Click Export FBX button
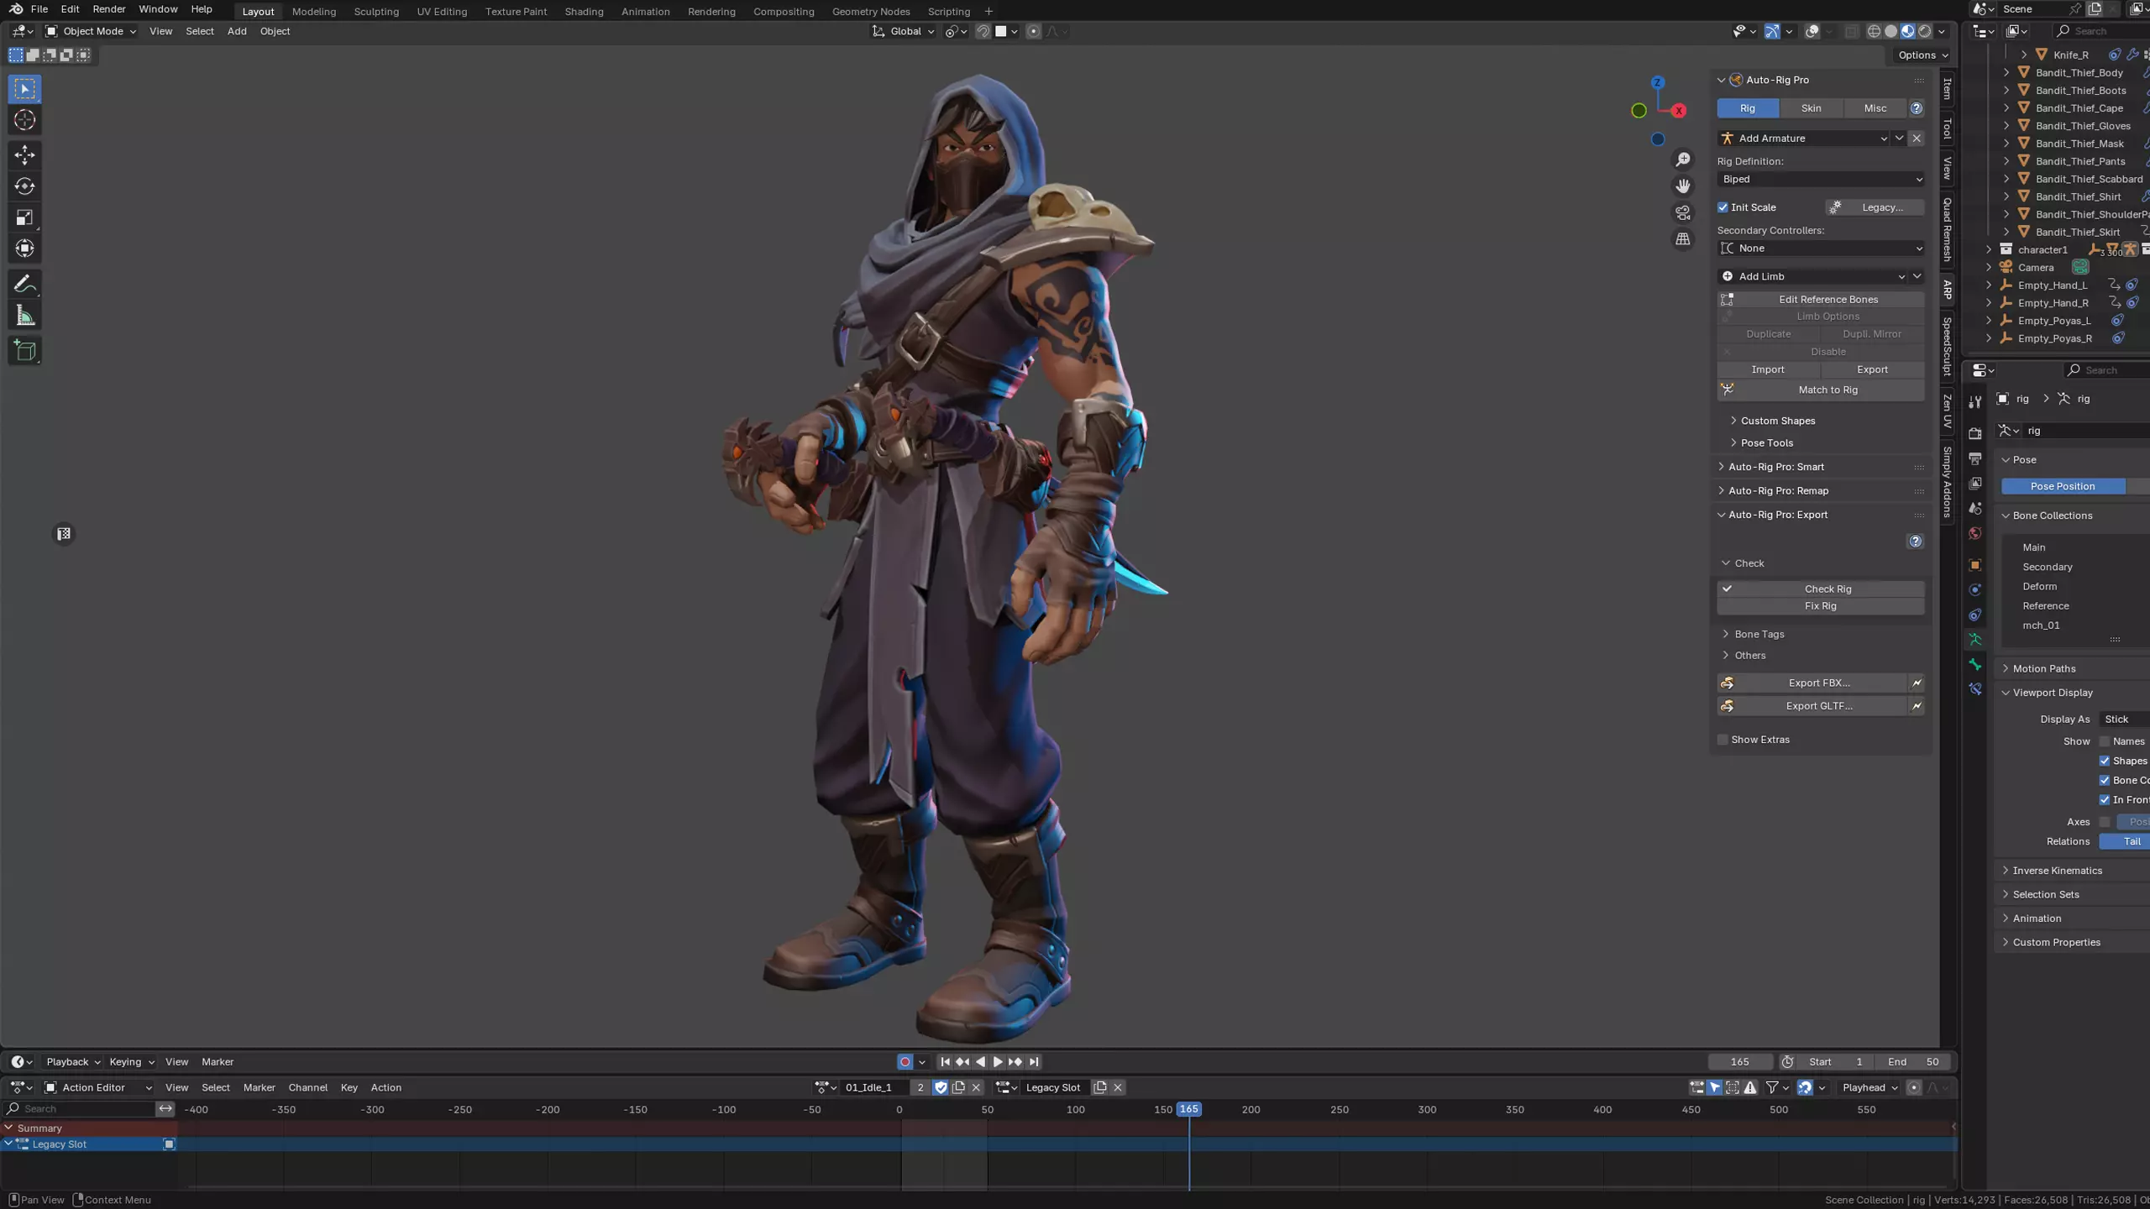 1812,683
